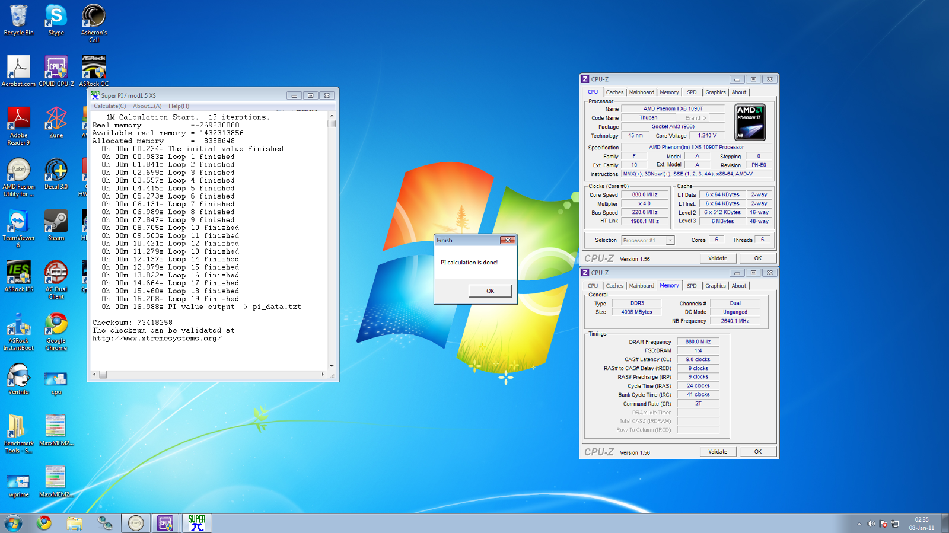Click the Super PI scroll down arrow
The height and width of the screenshot is (533, 949).
pyautogui.click(x=332, y=366)
